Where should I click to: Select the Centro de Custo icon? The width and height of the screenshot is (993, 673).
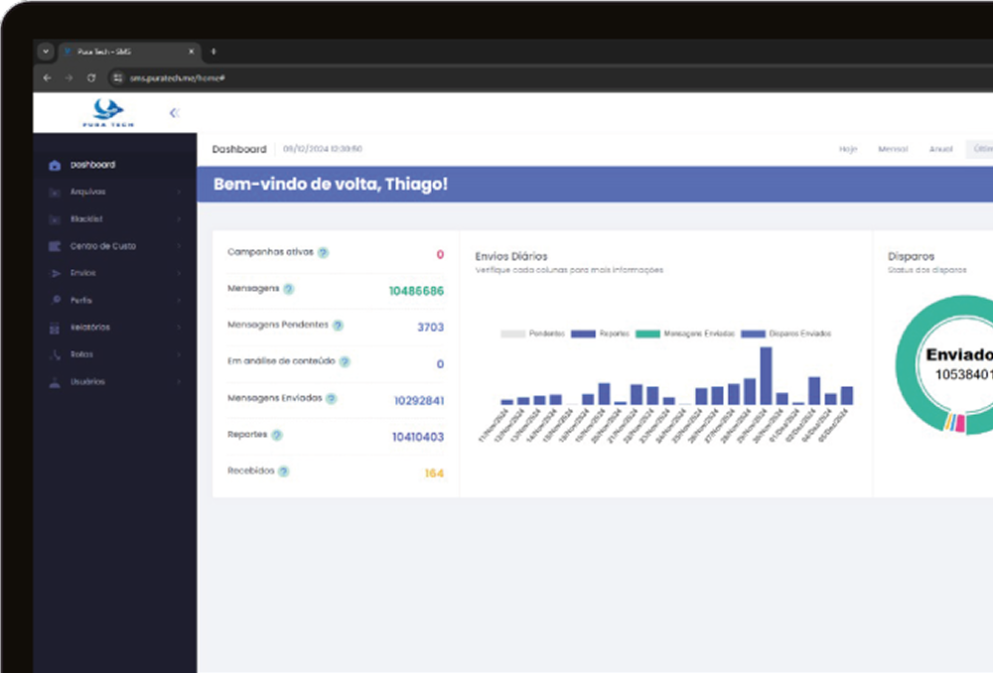click(x=58, y=246)
